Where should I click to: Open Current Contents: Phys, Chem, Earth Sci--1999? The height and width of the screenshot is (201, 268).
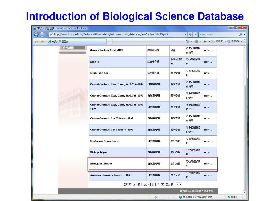pos(117,84)
